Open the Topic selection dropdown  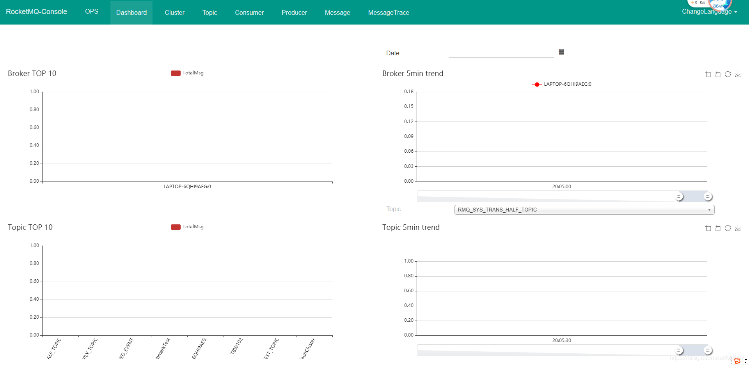(584, 210)
